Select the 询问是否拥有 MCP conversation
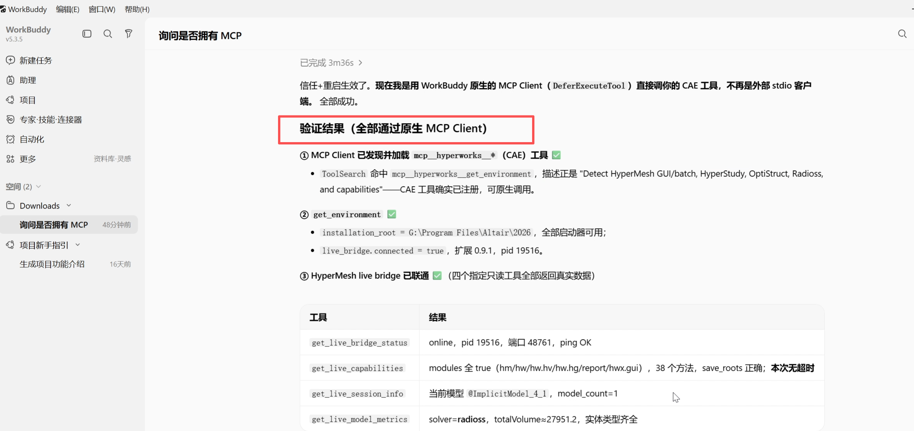 coord(69,225)
